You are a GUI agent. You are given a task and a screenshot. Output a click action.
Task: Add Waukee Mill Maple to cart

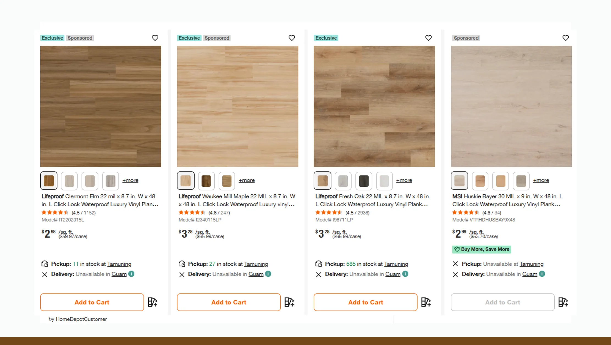pyautogui.click(x=228, y=302)
